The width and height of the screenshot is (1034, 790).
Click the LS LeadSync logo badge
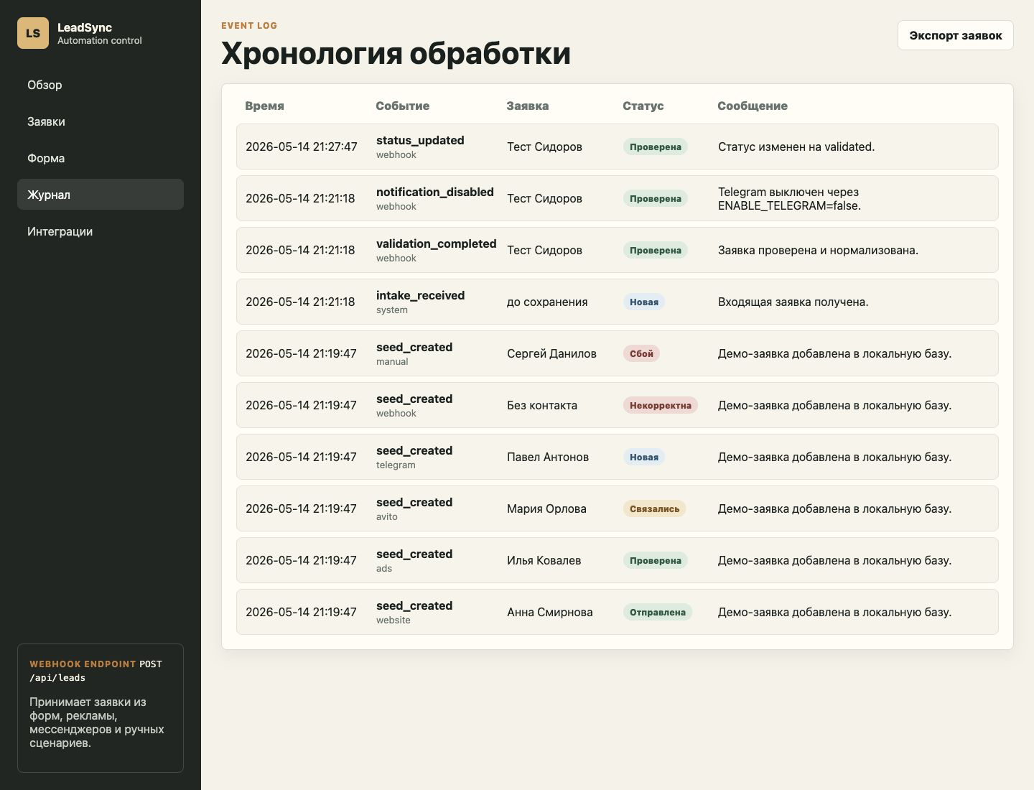pyautogui.click(x=33, y=33)
